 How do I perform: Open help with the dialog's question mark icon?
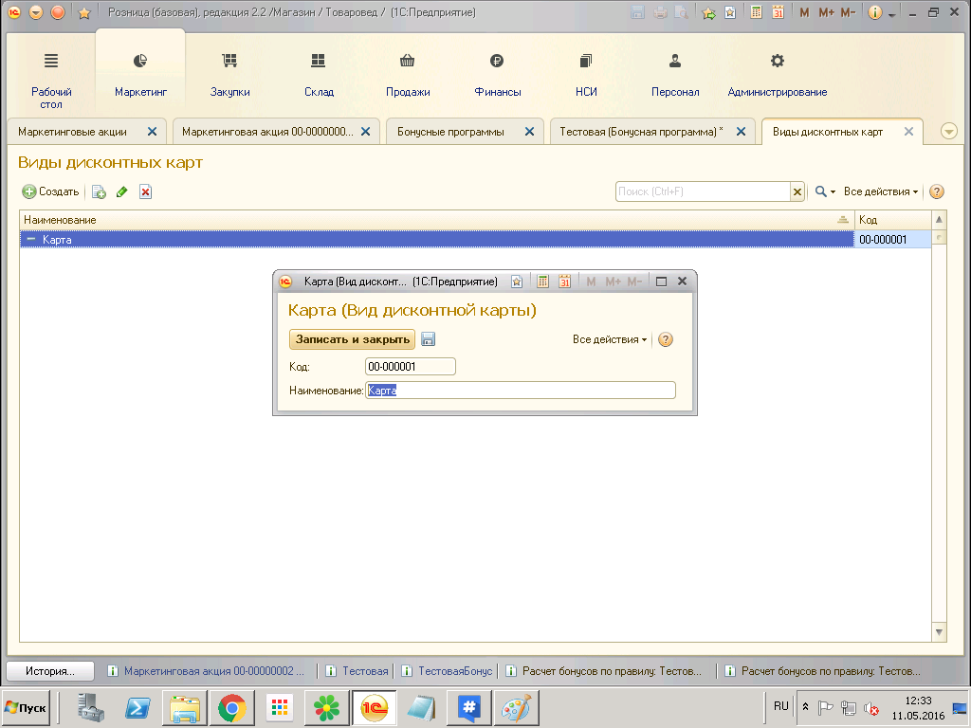666,339
